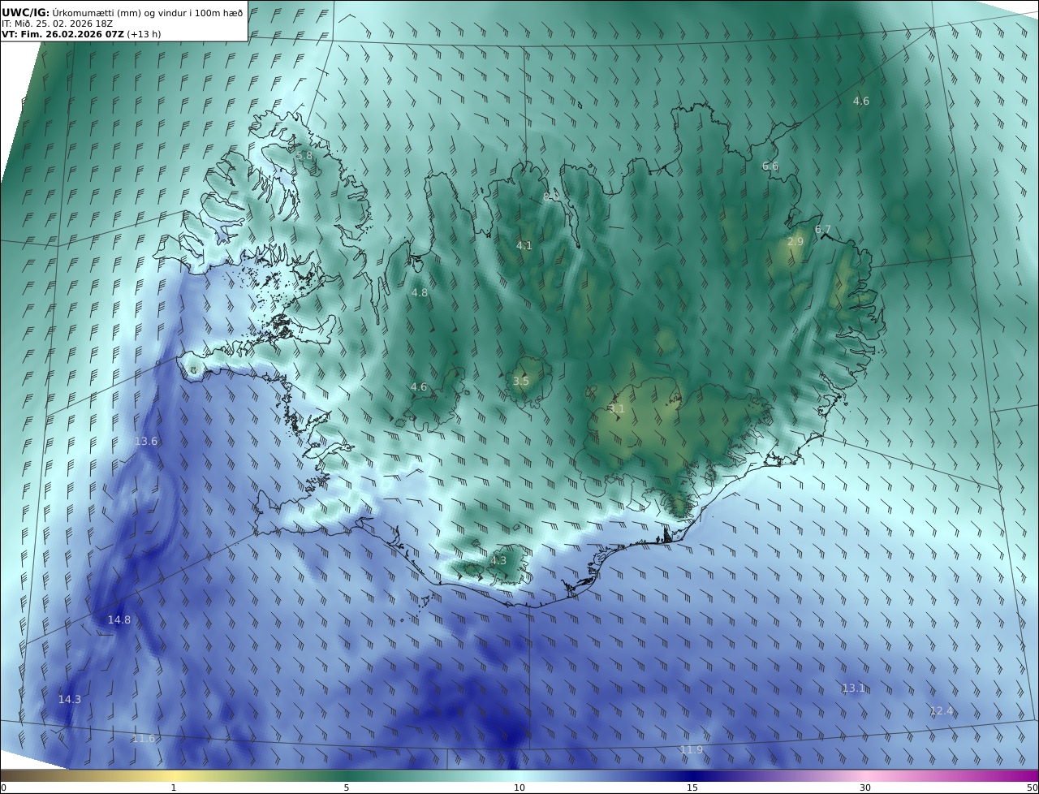Image resolution: width=1039 pixels, height=794 pixels.
Task: Click the valid time 'VT: Fim. 26.02.2026 07Z'
Action: click(x=63, y=34)
